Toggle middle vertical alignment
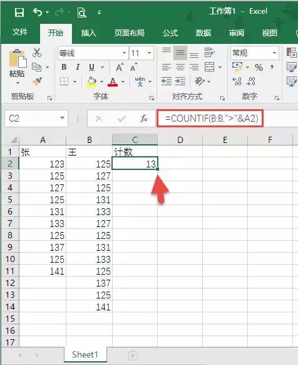Screen dimensions: 298x365 180,53
